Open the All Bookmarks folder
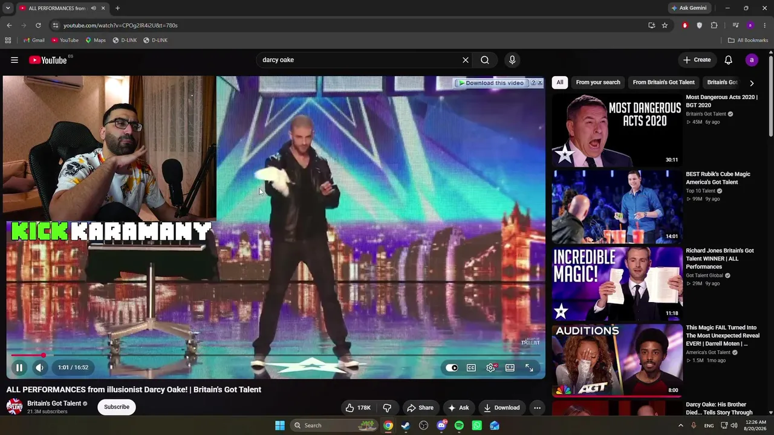774x435 pixels. point(747,40)
